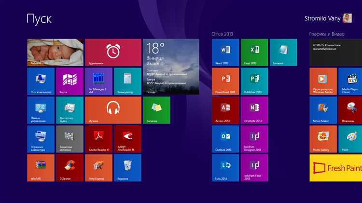Open the Recycle Bin tile

128,168
